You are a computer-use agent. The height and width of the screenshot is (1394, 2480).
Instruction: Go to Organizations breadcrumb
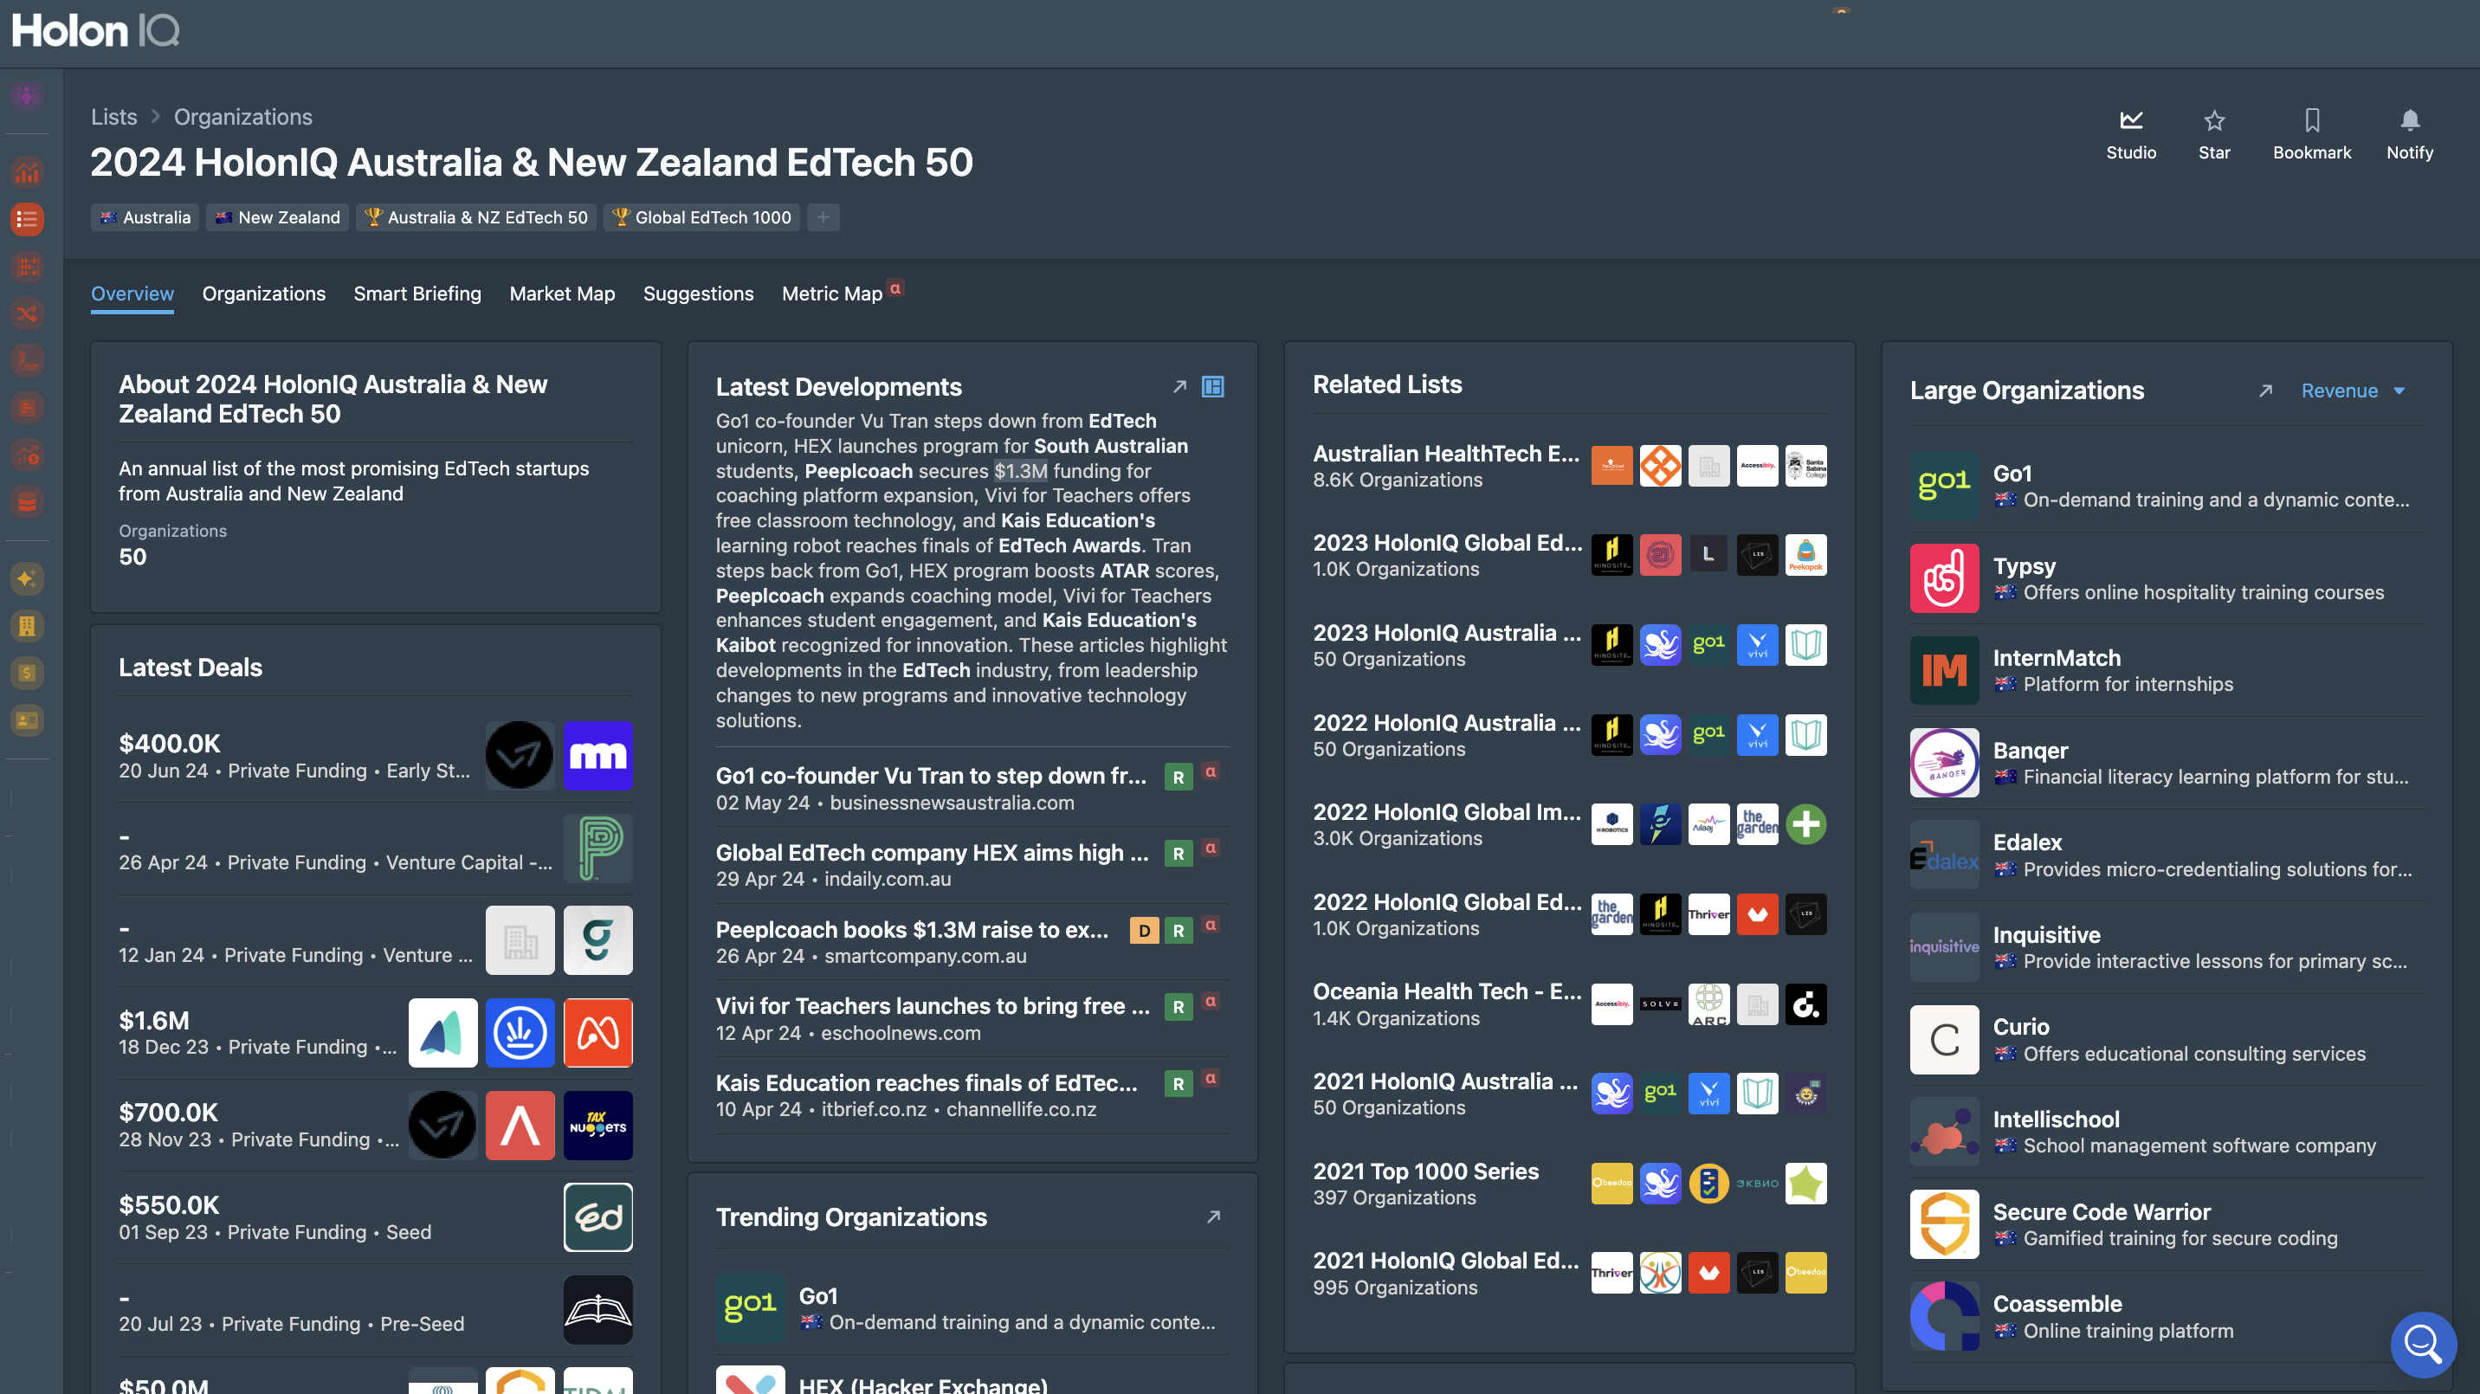tap(242, 118)
